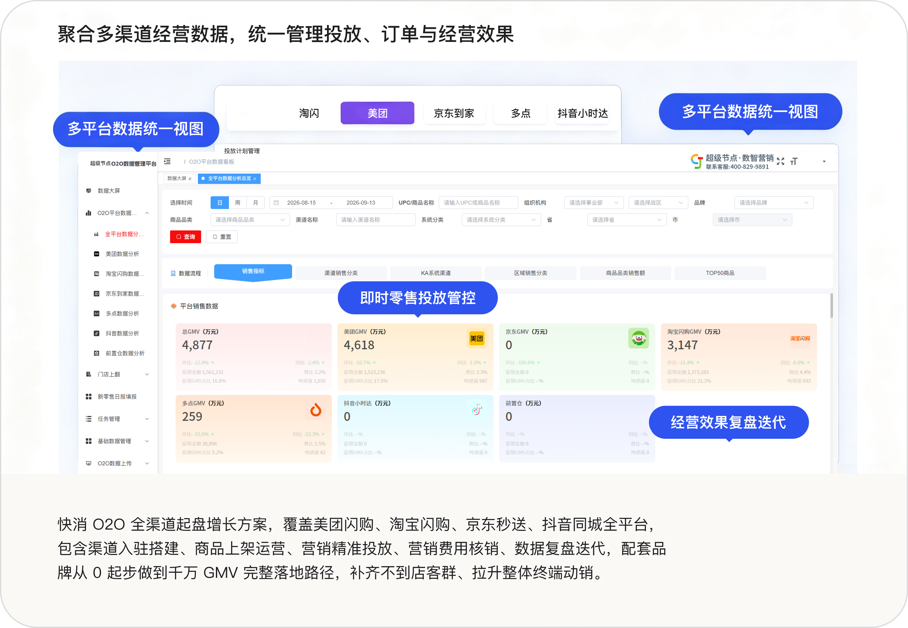This screenshot has height=628, width=908.
Task: Switch to the 京东到家 platform tab
Action: click(454, 113)
